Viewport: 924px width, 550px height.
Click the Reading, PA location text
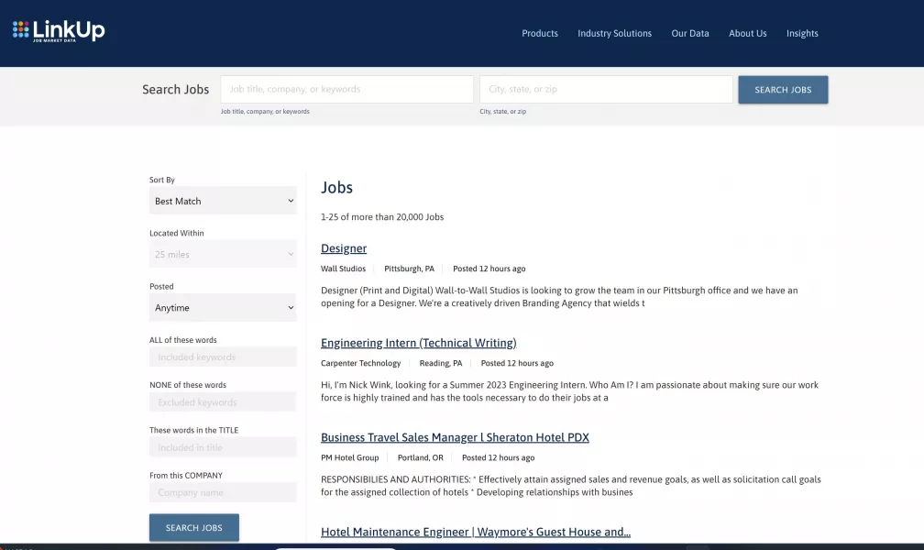pos(441,363)
